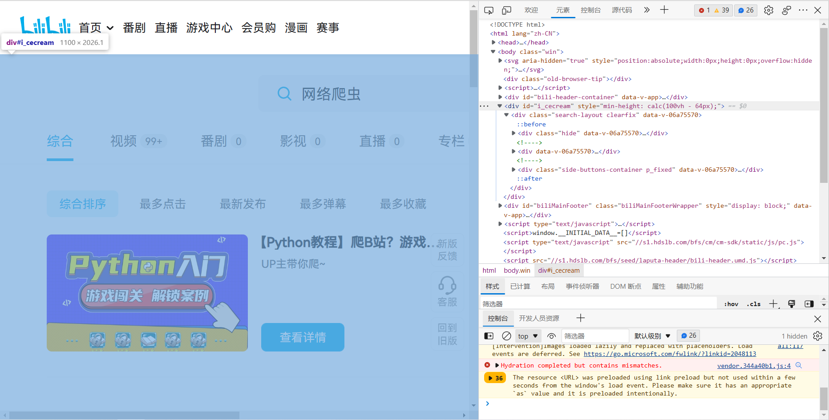Open the vendor.344a40b1.js:4 source link
This screenshot has width=829, height=420.
(x=754, y=366)
